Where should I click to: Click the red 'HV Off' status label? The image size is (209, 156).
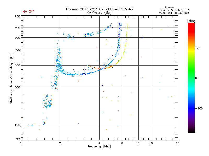tap(28, 12)
